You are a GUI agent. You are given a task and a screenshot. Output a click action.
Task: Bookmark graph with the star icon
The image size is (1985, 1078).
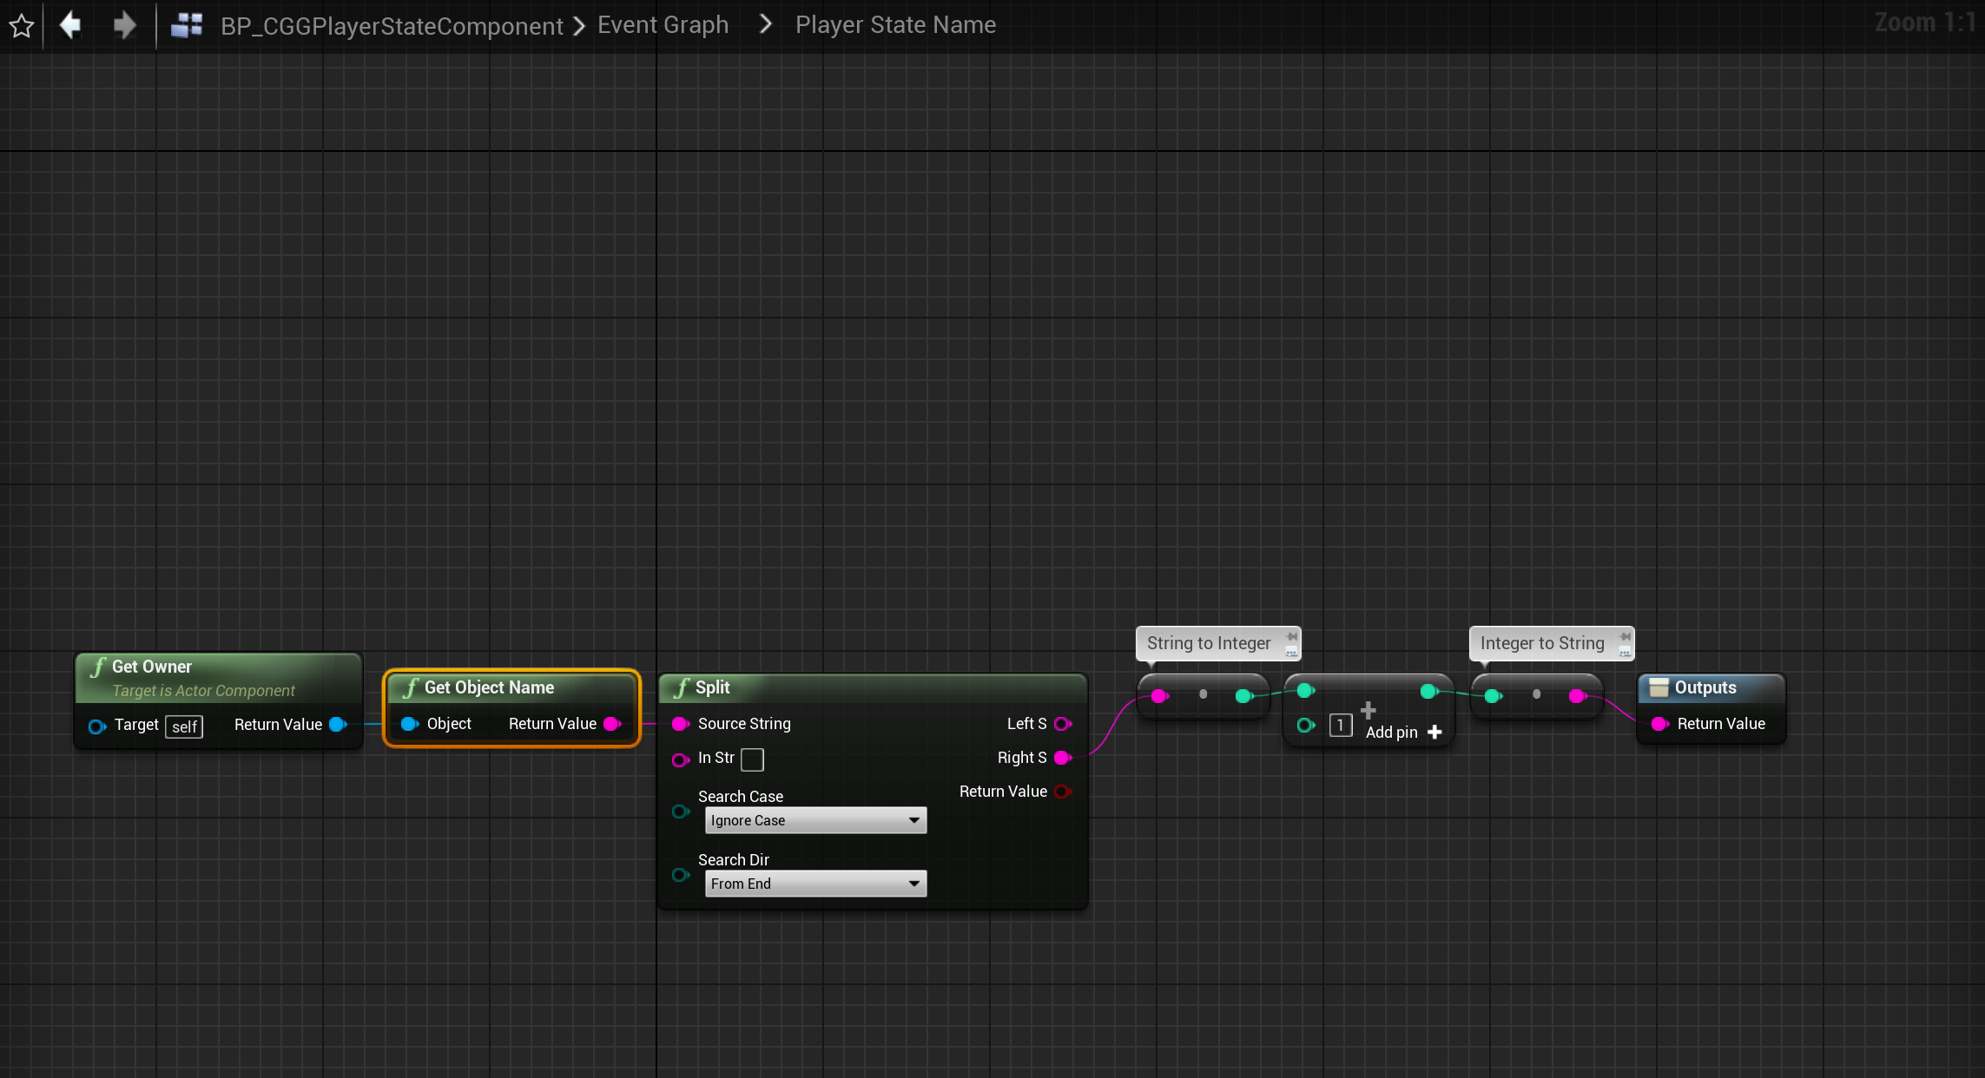(x=22, y=26)
